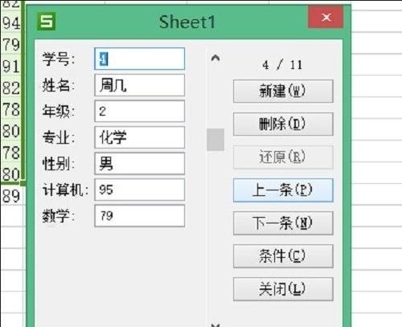Viewport: 402px width, 327px height.
Task: Close the Sheet1 dialog with the X
Action: 326,18
